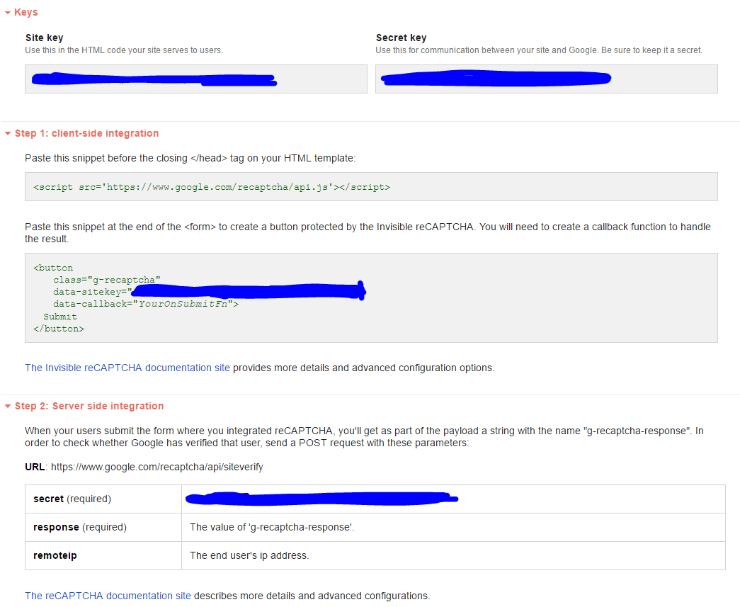Click the Secret key field
Screen dimensions: 740x607
point(547,79)
